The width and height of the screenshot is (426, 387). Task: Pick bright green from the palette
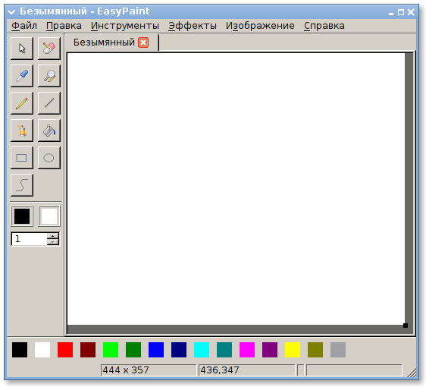coord(111,350)
